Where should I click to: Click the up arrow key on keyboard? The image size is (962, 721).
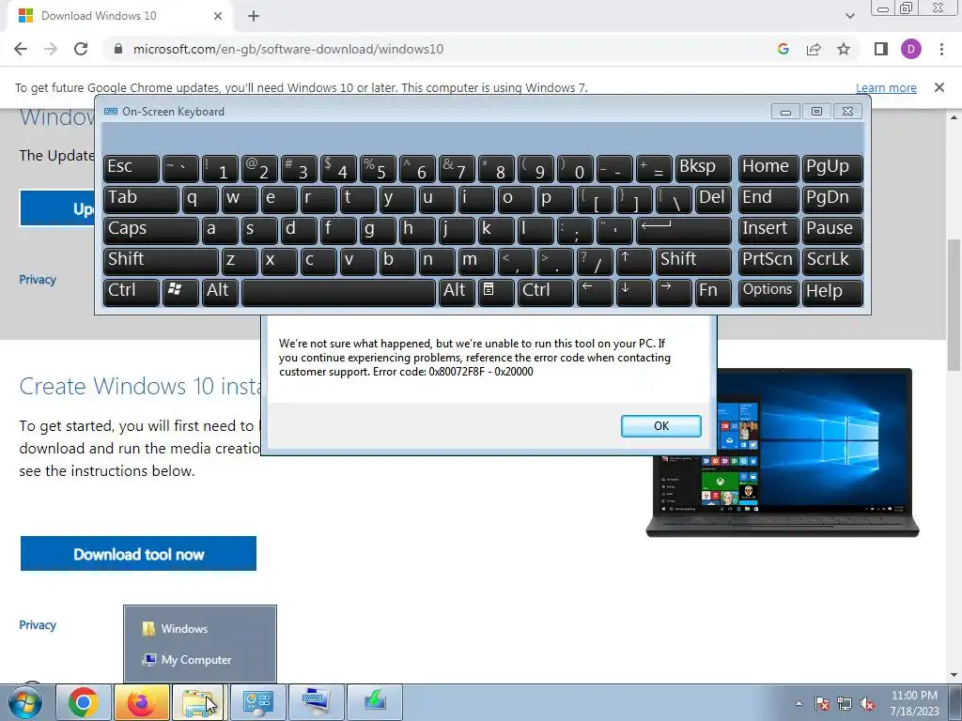634,261
